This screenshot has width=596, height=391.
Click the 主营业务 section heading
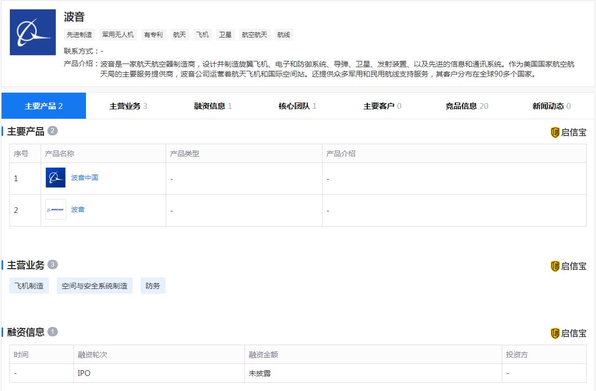26,265
